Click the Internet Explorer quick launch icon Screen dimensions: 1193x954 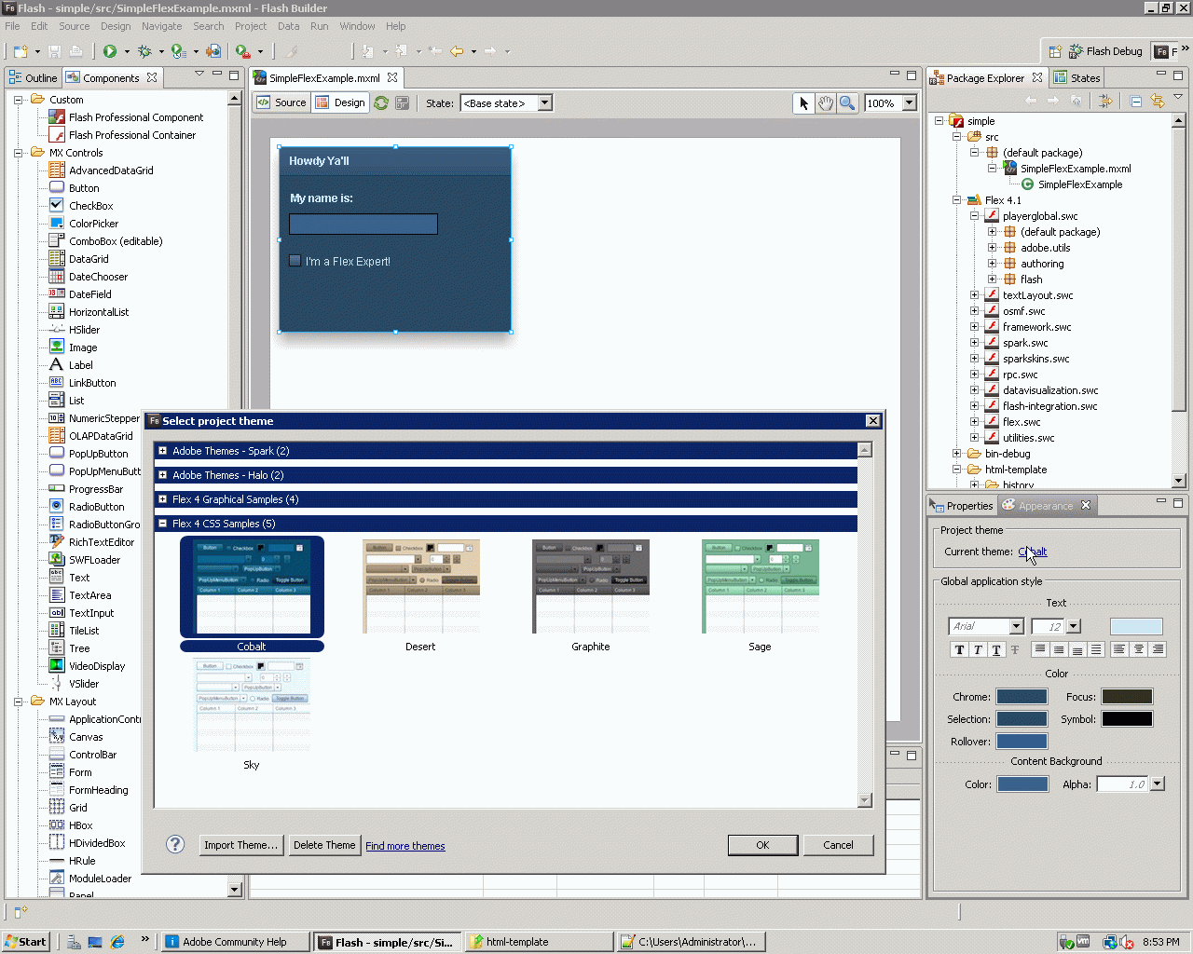(117, 942)
